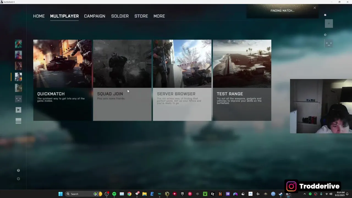This screenshot has height=198, width=352.
Task: Go to the STORE tab
Action: 141,16
